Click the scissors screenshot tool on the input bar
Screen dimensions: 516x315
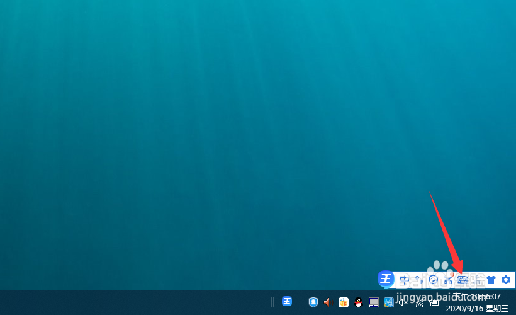point(448,280)
